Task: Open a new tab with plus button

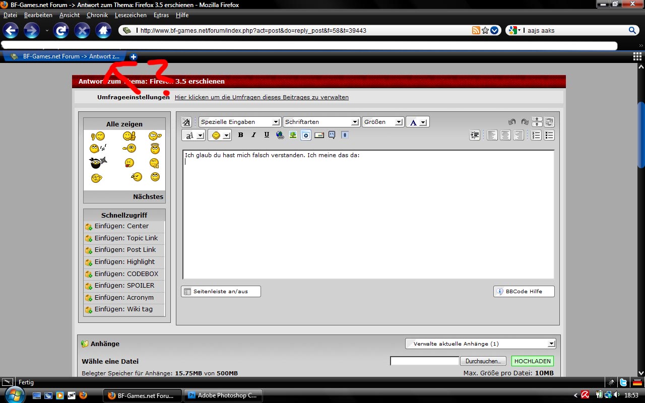Action: [x=134, y=56]
